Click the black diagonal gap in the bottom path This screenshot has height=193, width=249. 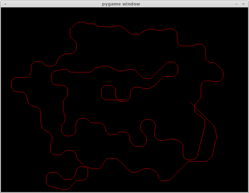pyautogui.click(x=179, y=171)
